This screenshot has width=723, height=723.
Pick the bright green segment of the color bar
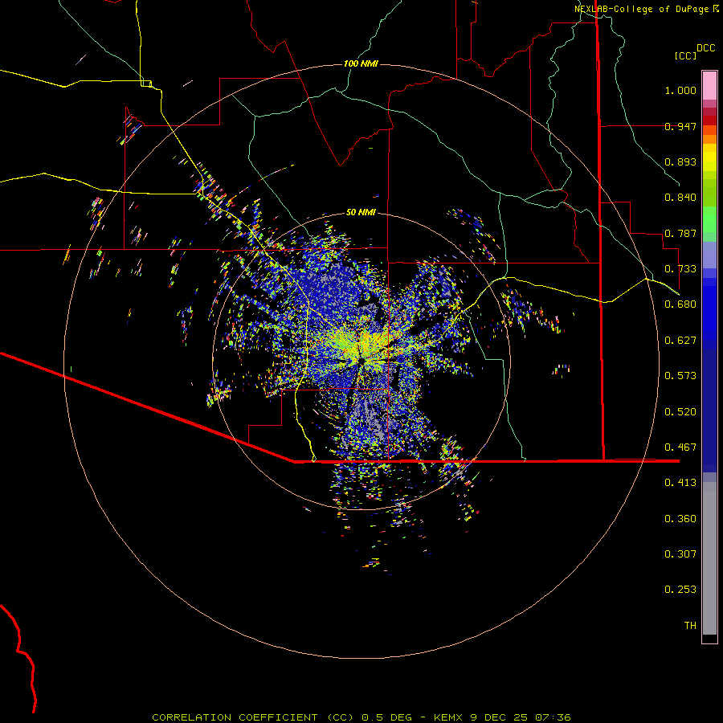[709, 219]
